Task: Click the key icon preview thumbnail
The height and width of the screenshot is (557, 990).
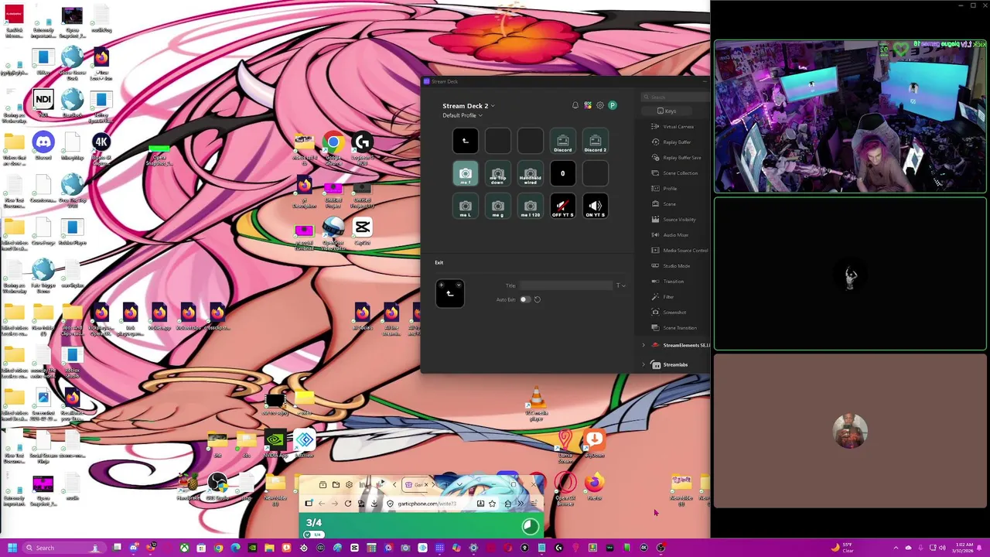Action: [449, 293]
